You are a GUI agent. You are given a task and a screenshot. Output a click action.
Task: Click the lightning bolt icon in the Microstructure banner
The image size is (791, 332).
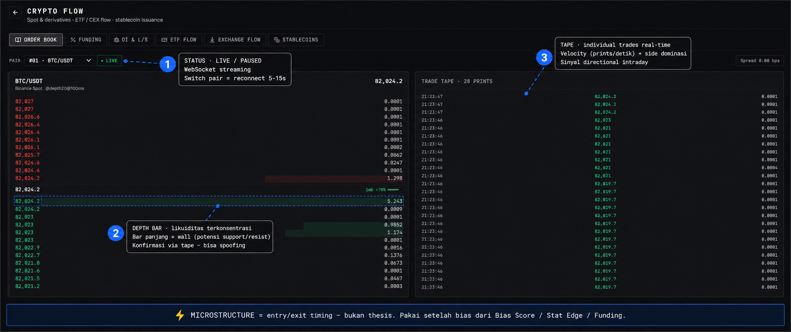[180, 315]
